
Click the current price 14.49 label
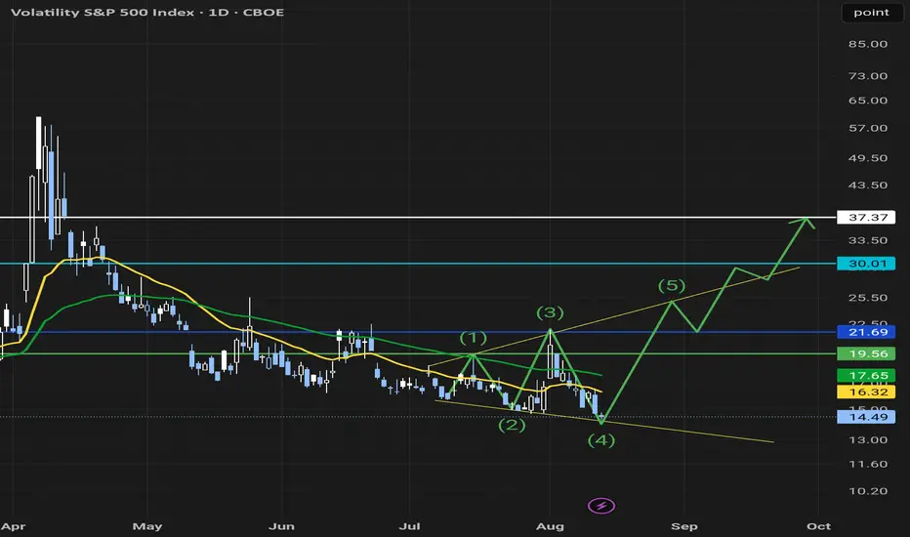(866, 417)
